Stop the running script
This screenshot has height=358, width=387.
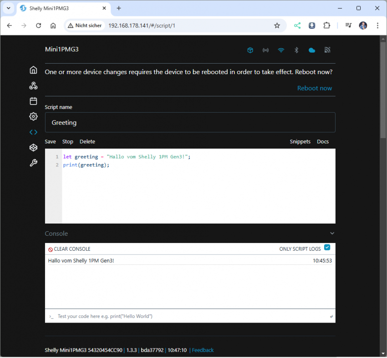(67, 142)
